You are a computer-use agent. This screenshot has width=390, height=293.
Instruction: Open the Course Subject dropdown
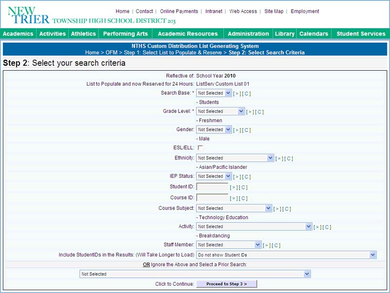point(234,208)
